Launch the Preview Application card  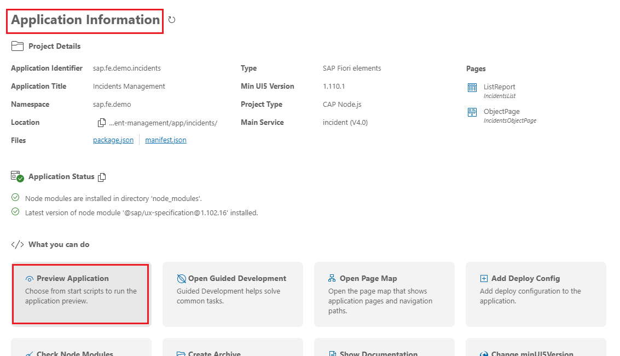pos(81,294)
